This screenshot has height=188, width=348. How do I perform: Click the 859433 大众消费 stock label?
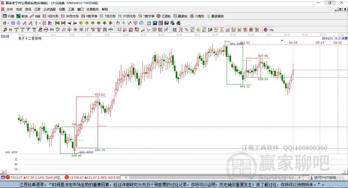click(x=335, y=38)
